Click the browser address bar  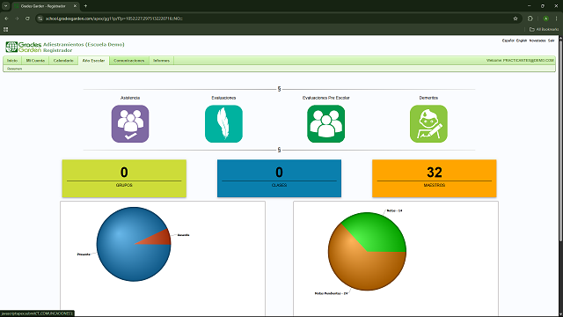click(x=276, y=18)
